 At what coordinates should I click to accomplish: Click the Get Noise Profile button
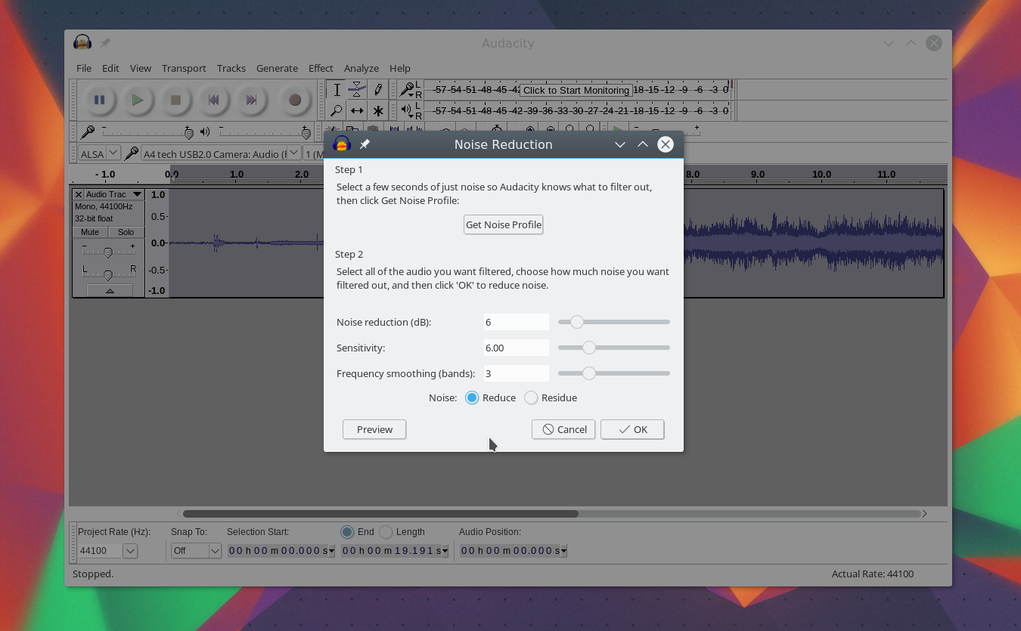pos(503,224)
